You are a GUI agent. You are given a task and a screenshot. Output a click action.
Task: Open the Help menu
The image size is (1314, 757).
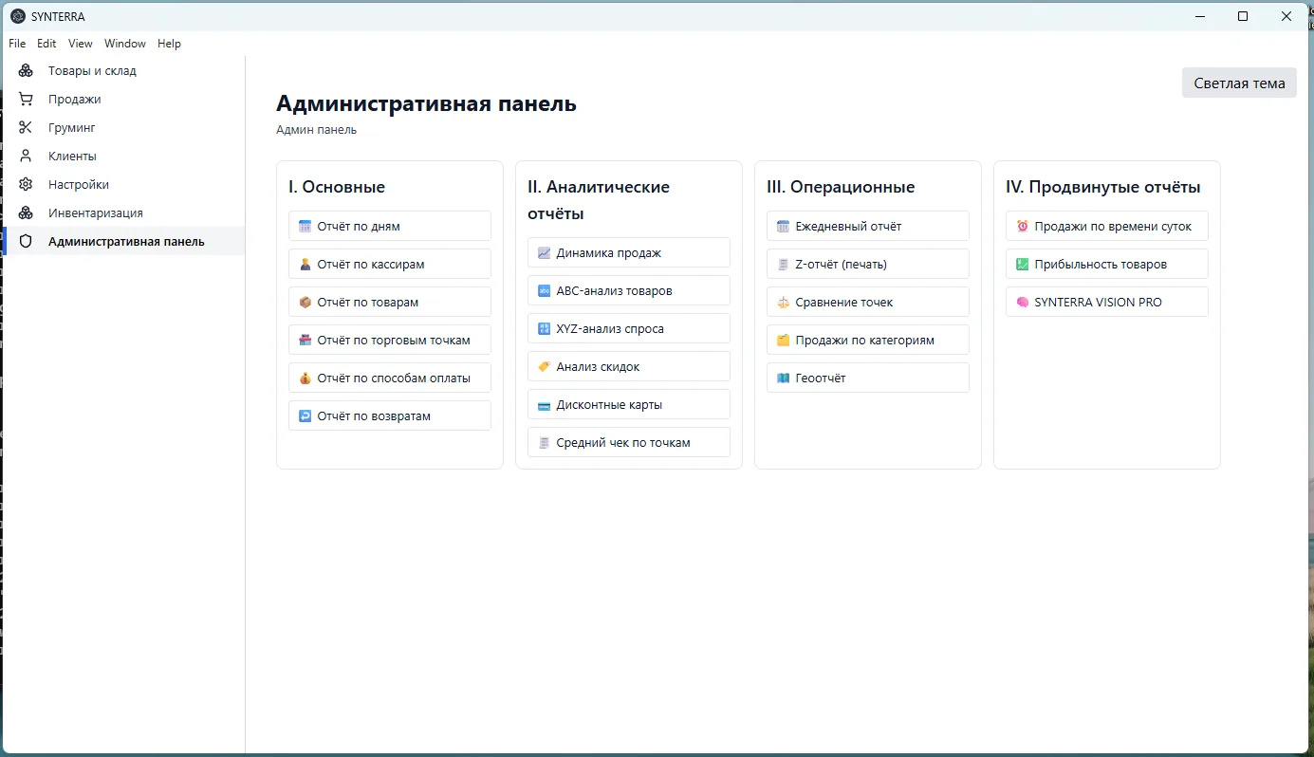pos(169,44)
